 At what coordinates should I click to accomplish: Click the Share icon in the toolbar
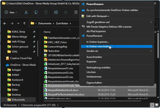66,12
